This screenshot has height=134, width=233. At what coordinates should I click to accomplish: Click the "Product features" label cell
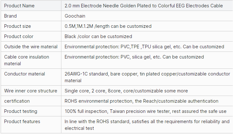(22, 122)
